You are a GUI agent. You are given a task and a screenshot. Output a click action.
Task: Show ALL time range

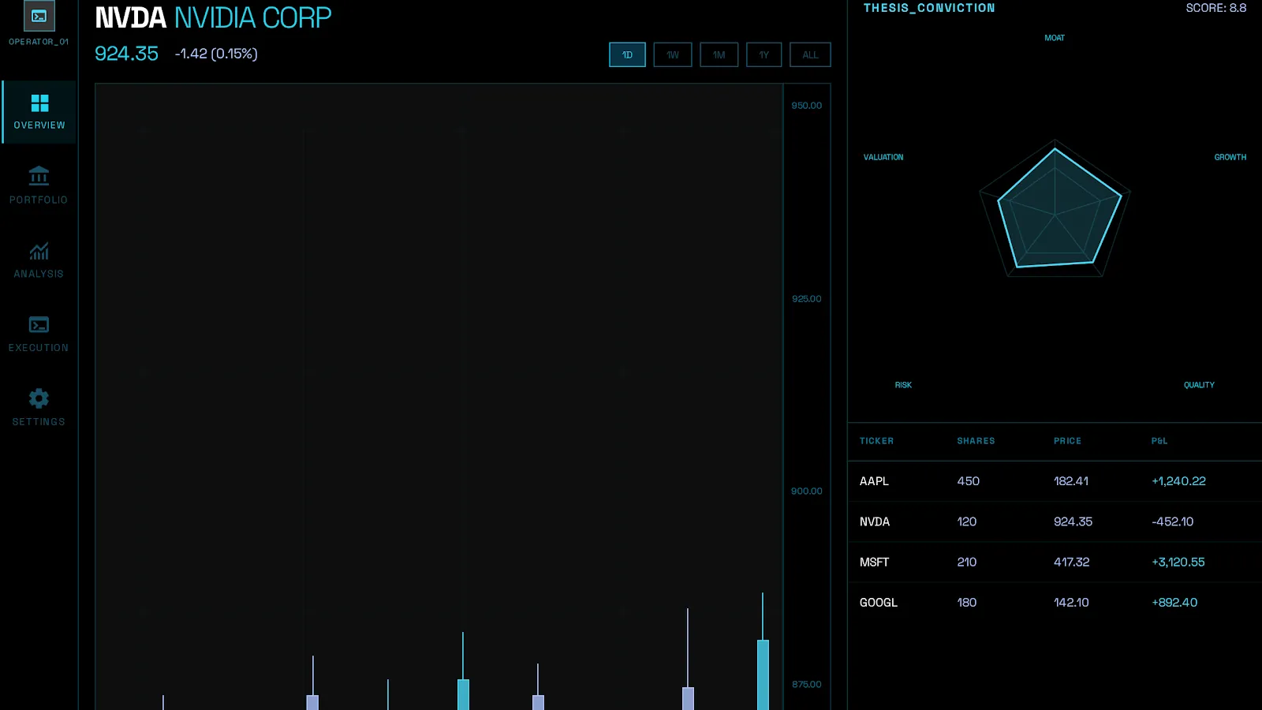pos(810,54)
